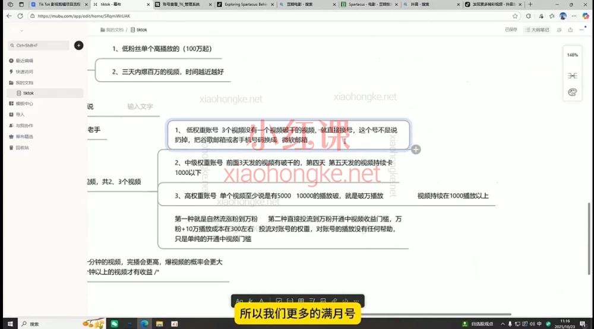Expand the account dropdown chevron above sidebar

tap(21, 31)
